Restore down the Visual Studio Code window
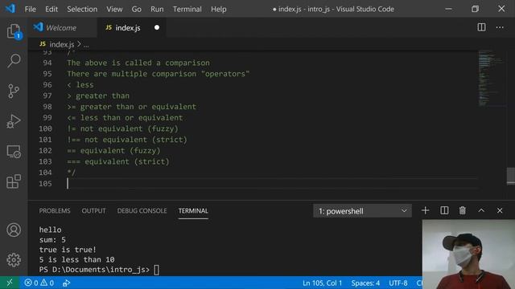Screen dimensions: 515x289 pos(475,9)
